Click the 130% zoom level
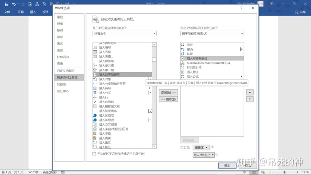The width and height of the screenshot is (311, 175). 305,172
